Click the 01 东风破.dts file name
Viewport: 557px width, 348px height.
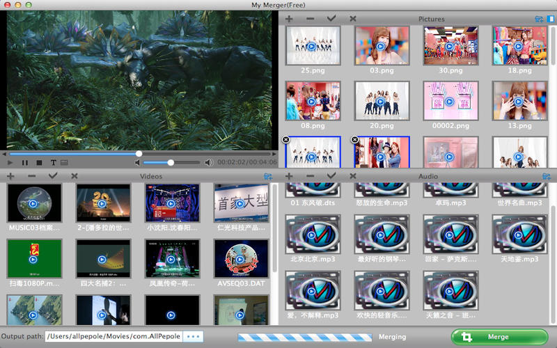(x=313, y=203)
